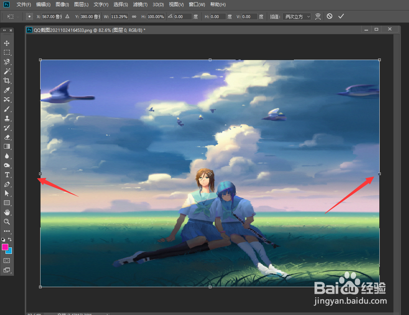Screen dimensions: 409x315
Task: Click the right-middle transform handle
Action: click(x=380, y=174)
